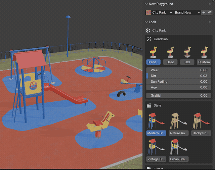Select the Nature Ro... style button

click(179, 133)
